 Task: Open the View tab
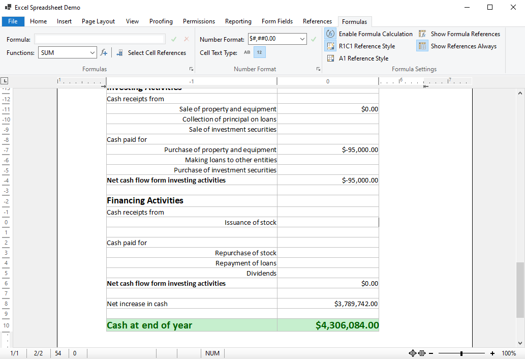click(x=132, y=21)
